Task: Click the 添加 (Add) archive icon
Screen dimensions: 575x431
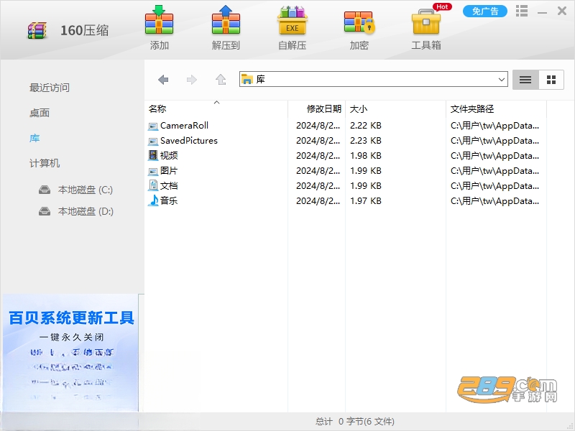Action: click(x=159, y=20)
